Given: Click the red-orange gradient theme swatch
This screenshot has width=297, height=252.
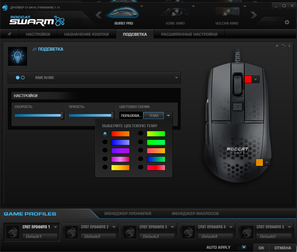Looking at the screenshot, I should 120,134.
